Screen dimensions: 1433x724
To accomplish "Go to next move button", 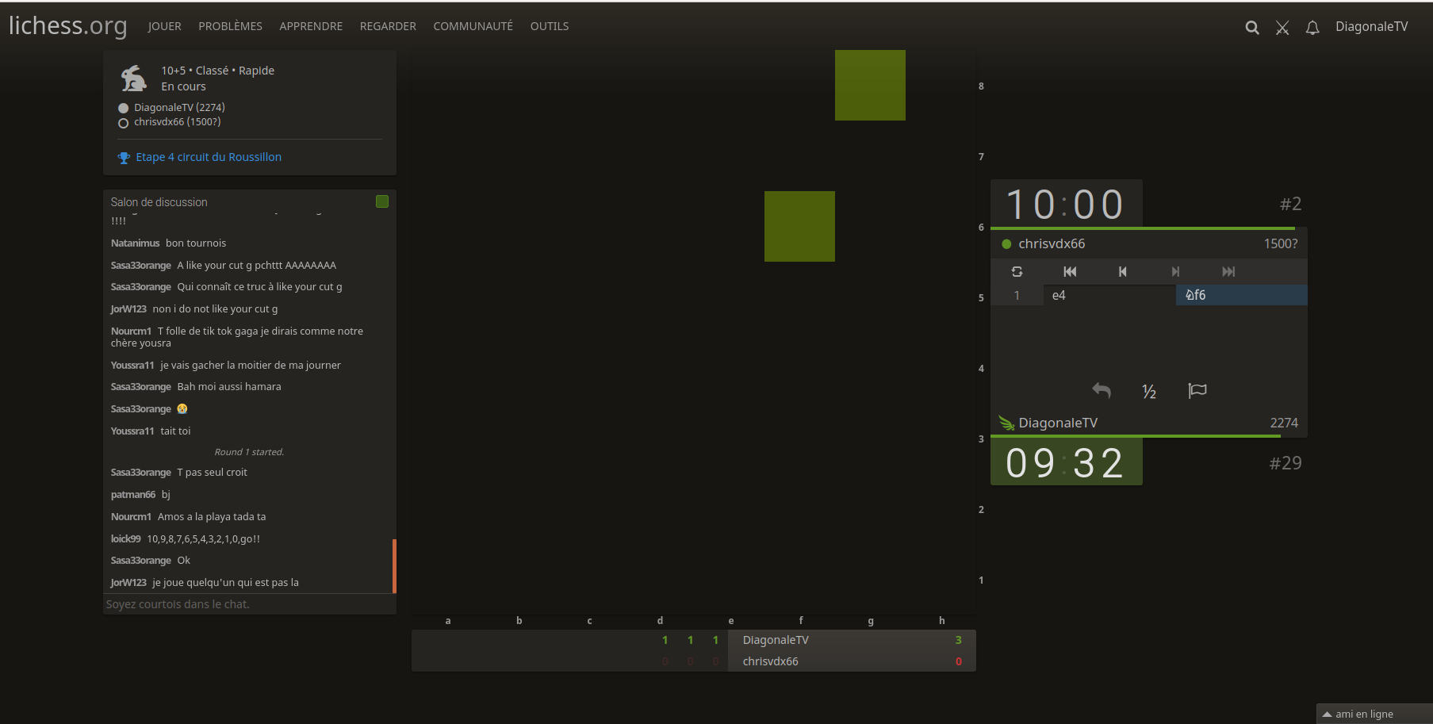I will click(x=1175, y=271).
